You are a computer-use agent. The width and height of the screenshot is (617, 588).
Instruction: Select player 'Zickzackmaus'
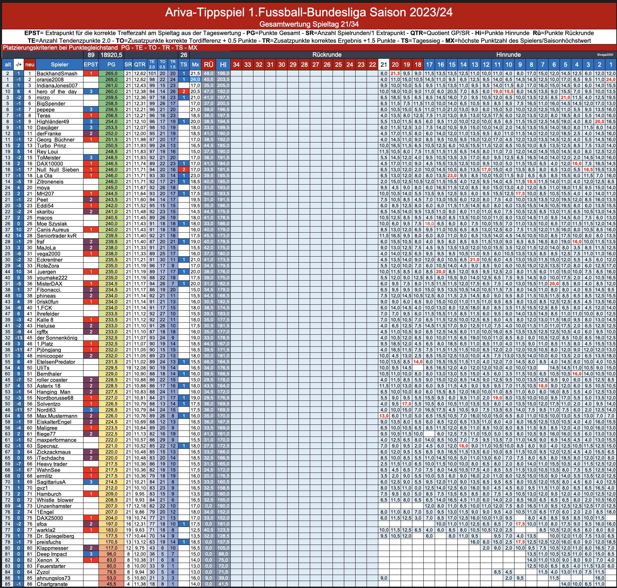[53, 452]
